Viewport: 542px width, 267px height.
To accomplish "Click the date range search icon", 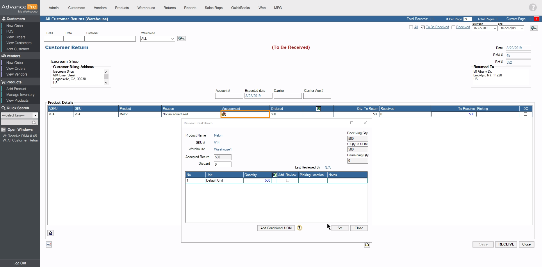I will click(534, 28).
